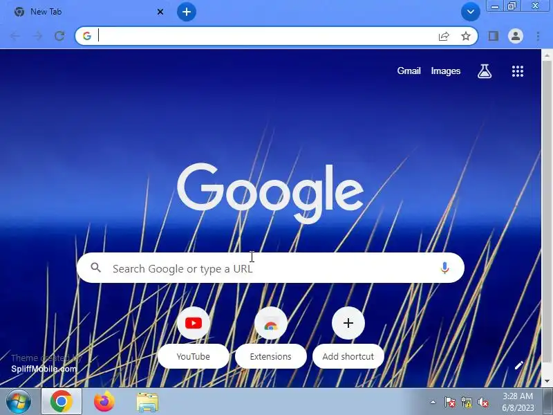
Task: Open a new tab with the plus button
Action: [x=186, y=12]
